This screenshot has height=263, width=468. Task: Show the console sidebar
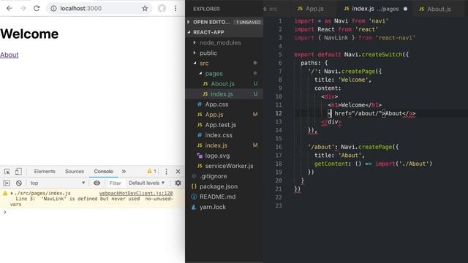click(x=7, y=183)
